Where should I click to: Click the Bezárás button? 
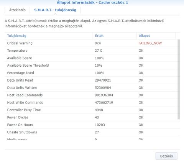[x=166, y=156]
